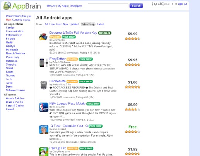Screen dimensions: 200x156
Task: Open the Tools category
Action: point(9,79)
